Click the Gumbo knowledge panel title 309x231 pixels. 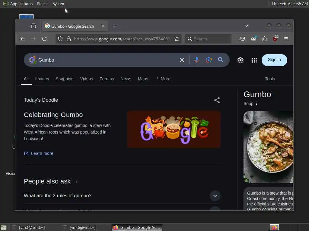click(x=257, y=94)
